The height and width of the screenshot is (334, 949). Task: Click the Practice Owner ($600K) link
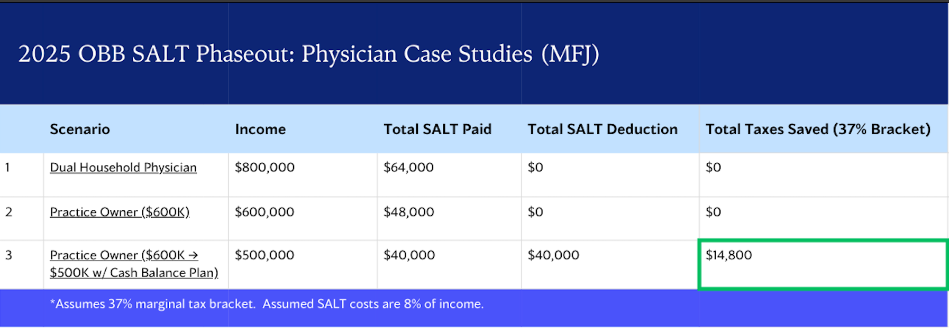pyautogui.click(x=120, y=212)
